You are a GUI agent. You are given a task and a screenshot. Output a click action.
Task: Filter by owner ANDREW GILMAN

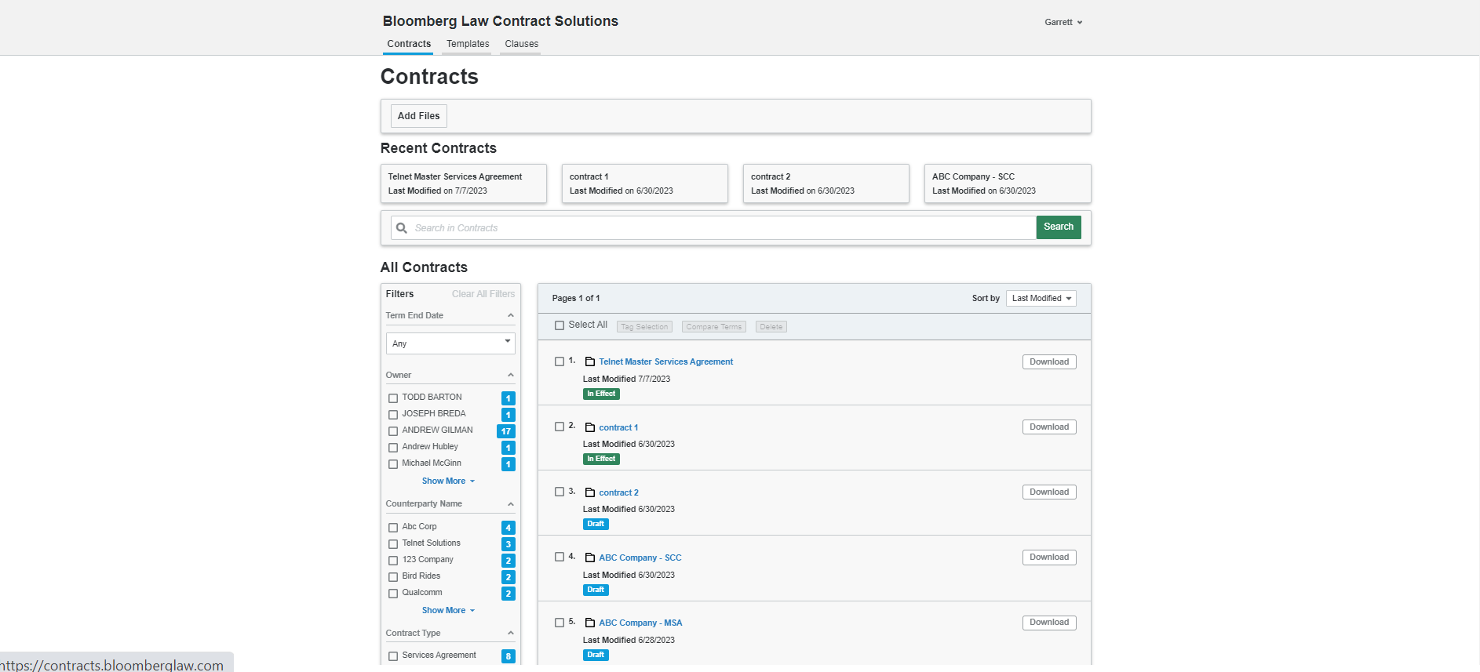(393, 431)
